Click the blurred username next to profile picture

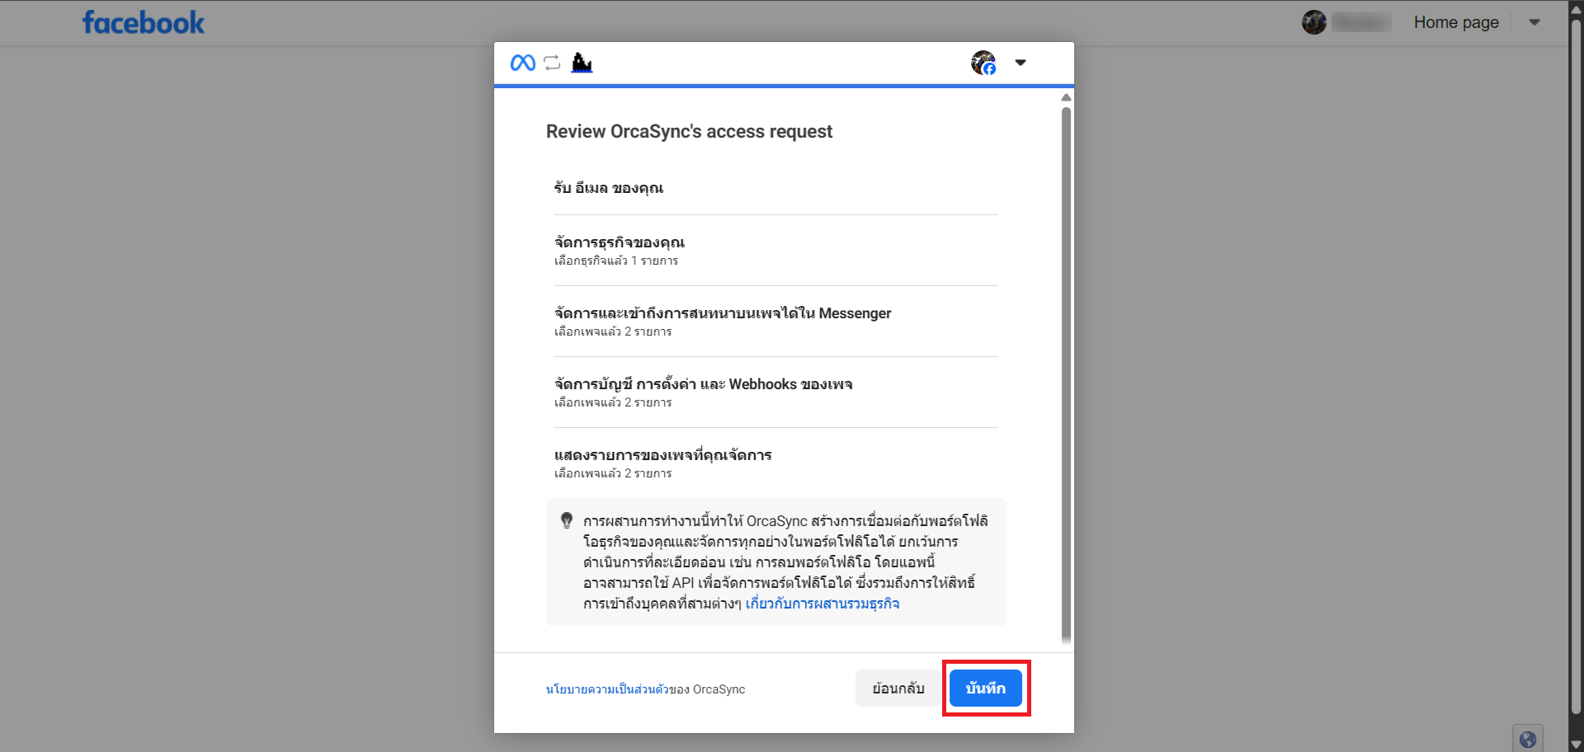click(1361, 22)
